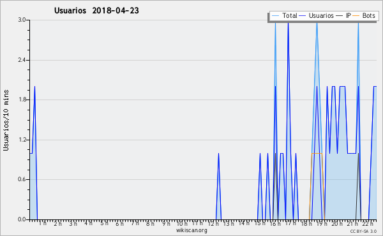This screenshot has height=236, width=383.
Task: Click the '1 h' x-axis label
Action: (43, 223)
